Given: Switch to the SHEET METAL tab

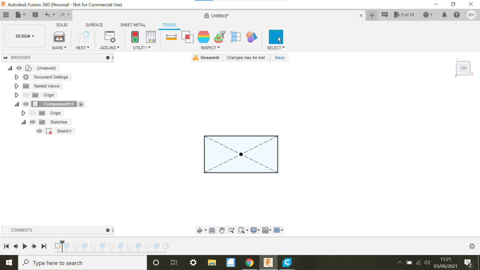Looking at the screenshot, I should pyautogui.click(x=133, y=25).
